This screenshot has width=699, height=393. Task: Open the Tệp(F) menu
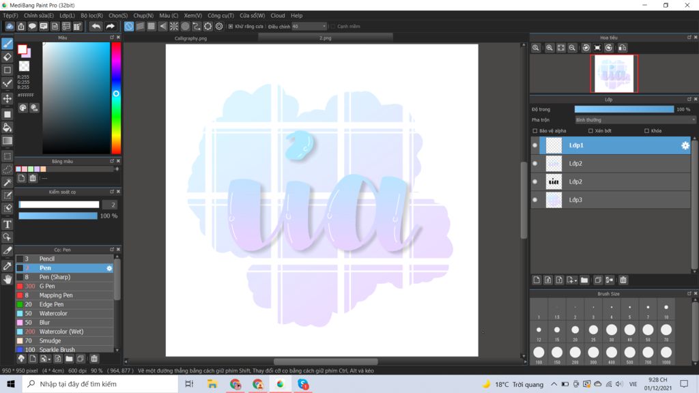point(10,16)
